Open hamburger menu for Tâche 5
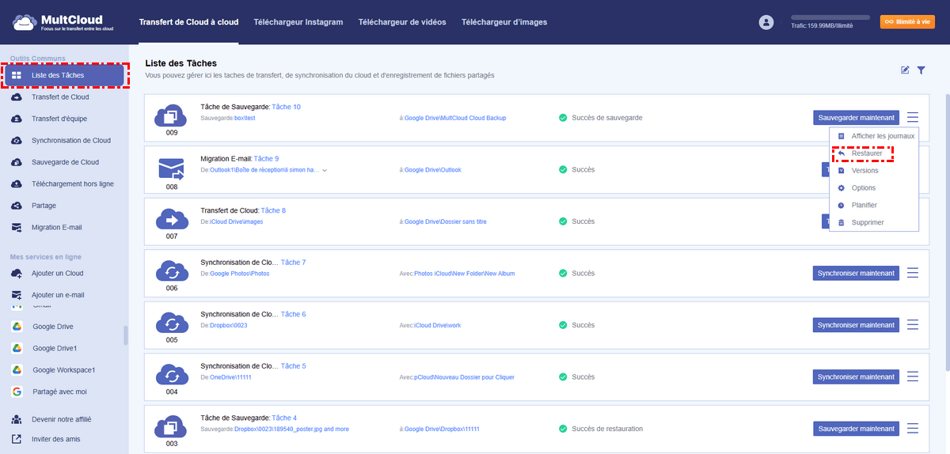The height and width of the screenshot is (454, 950). tap(913, 376)
